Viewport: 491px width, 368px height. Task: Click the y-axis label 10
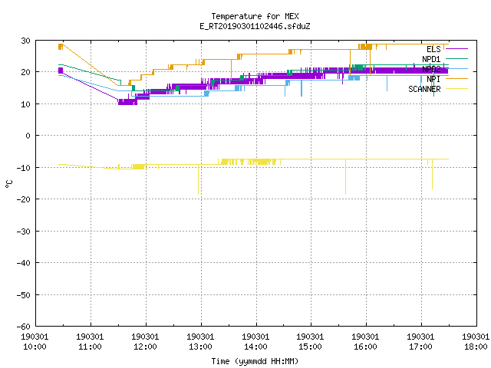pos(25,104)
